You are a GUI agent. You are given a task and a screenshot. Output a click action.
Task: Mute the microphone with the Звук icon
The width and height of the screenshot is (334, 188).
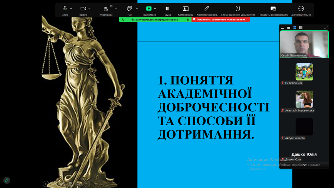[65, 9]
